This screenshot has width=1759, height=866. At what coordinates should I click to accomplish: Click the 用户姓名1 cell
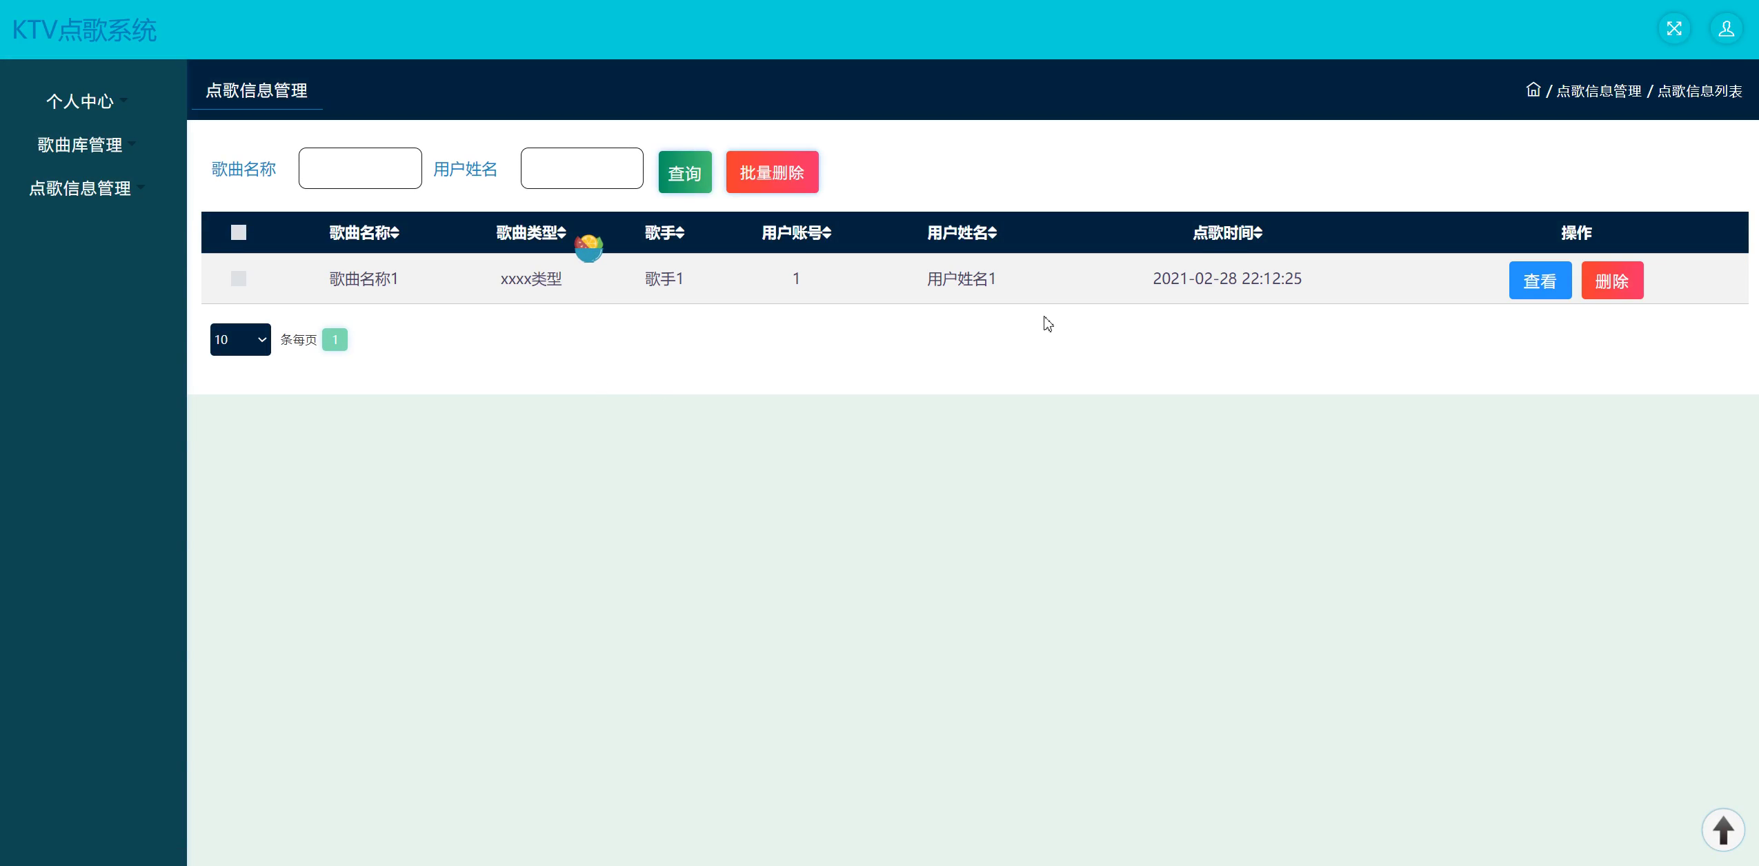click(x=962, y=279)
